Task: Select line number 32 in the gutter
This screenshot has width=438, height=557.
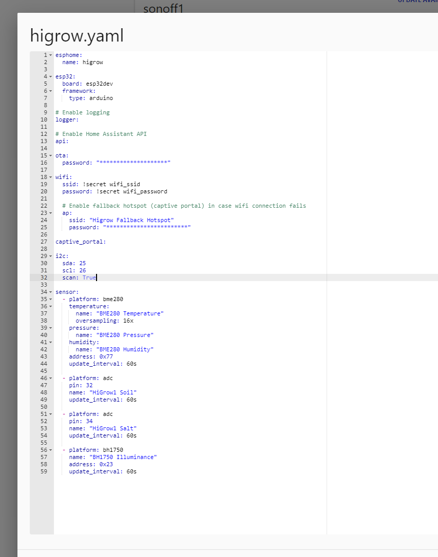Action: 44,277
